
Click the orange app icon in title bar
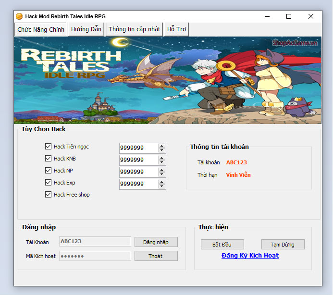[x=19, y=16]
